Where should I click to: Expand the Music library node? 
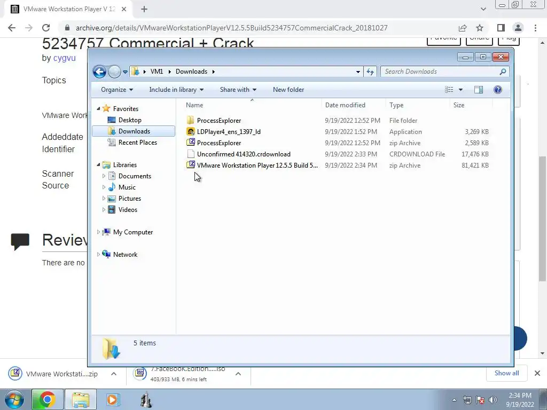pyautogui.click(x=104, y=187)
